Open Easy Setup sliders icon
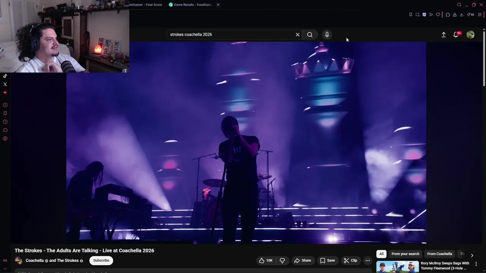Viewport: 486px width, 273px height. [x=480, y=15]
